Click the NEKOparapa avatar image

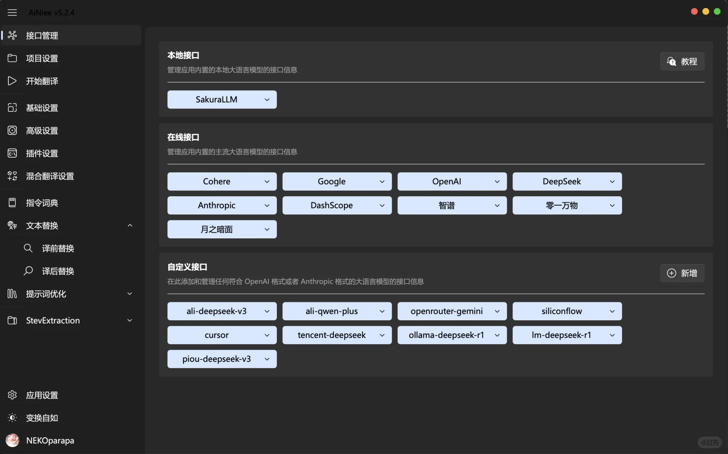pyautogui.click(x=12, y=440)
